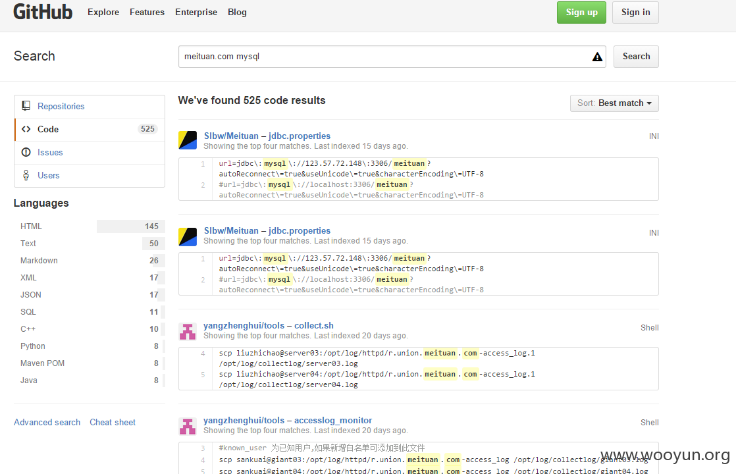Click the INI label of first result
The height and width of the screenshot is (474, 736).
tap(654, 136)
